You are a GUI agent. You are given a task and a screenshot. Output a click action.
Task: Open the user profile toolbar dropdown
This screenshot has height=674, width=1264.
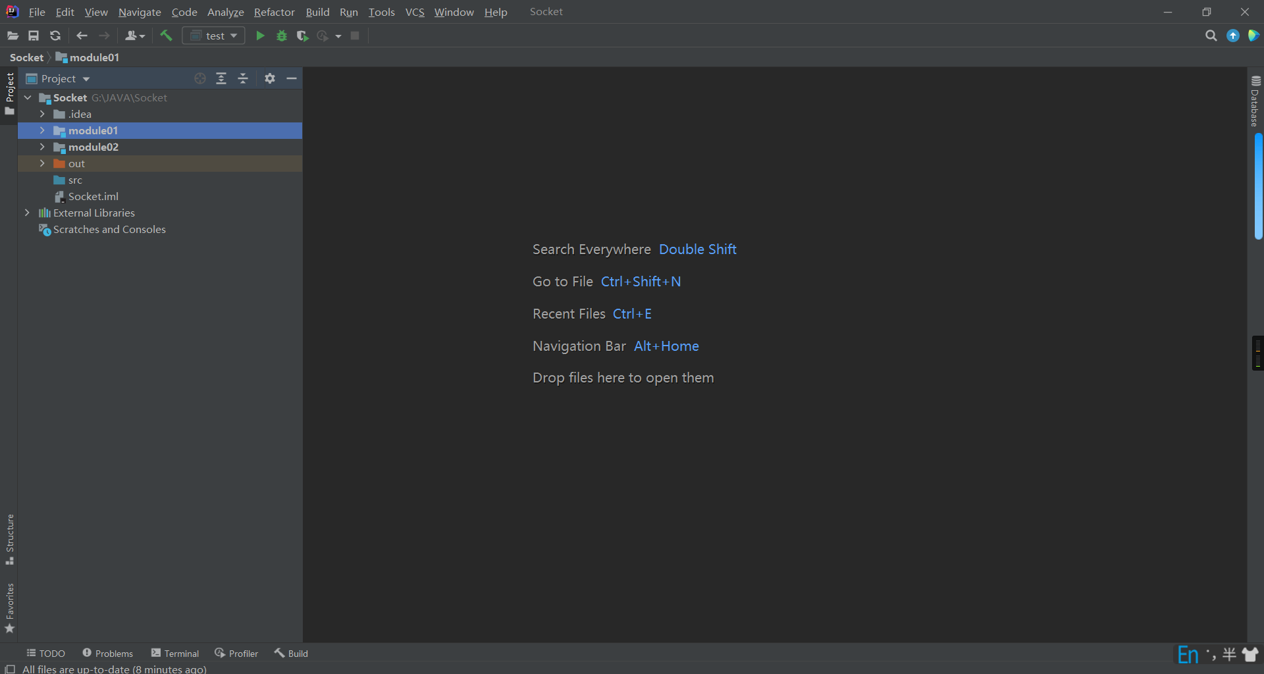[x=135, y=36]
